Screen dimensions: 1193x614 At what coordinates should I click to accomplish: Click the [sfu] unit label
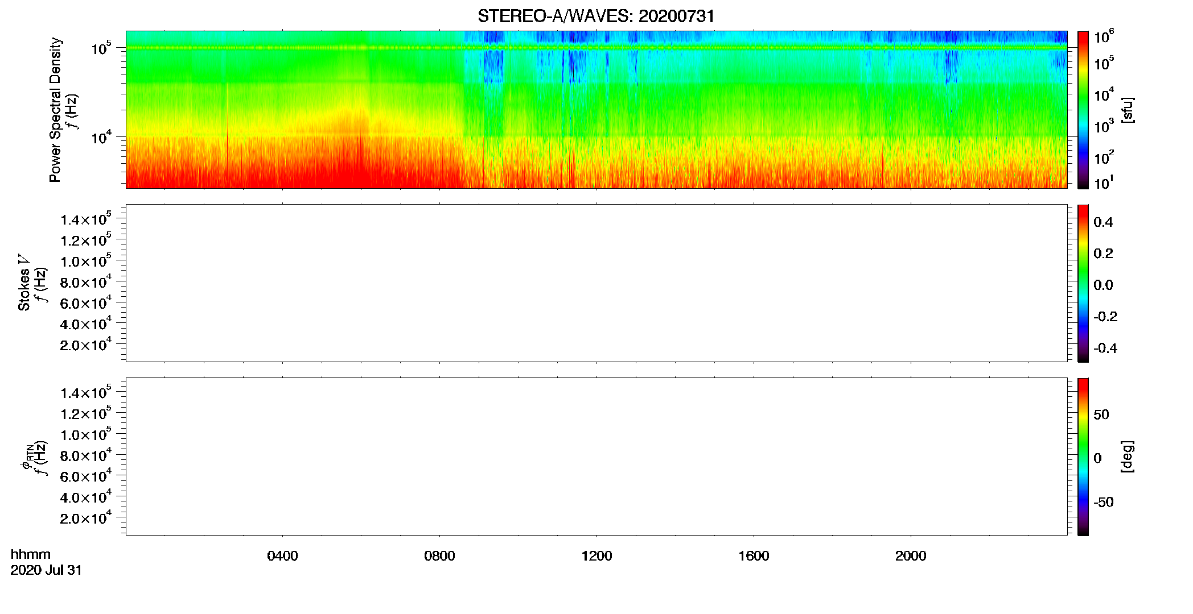pos(1128,110)
